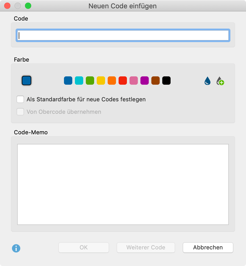The width and height of the screenshot is (246, 266).
Task: Click the 'Weiterer Code' button
Action: (x=146, y=248)
